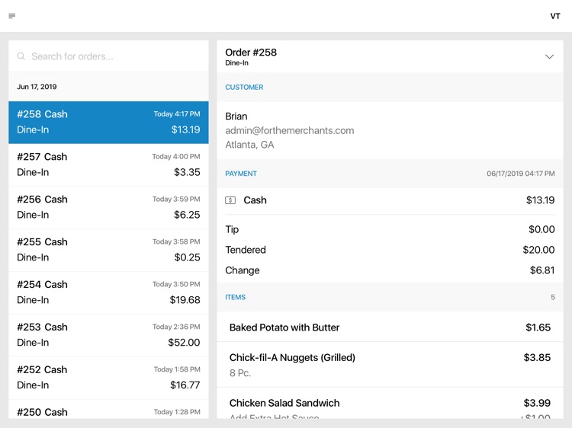This screenshot has width=572, height=428.
Task: Expand the Order #258 chevron
Action: click(549, 56)
